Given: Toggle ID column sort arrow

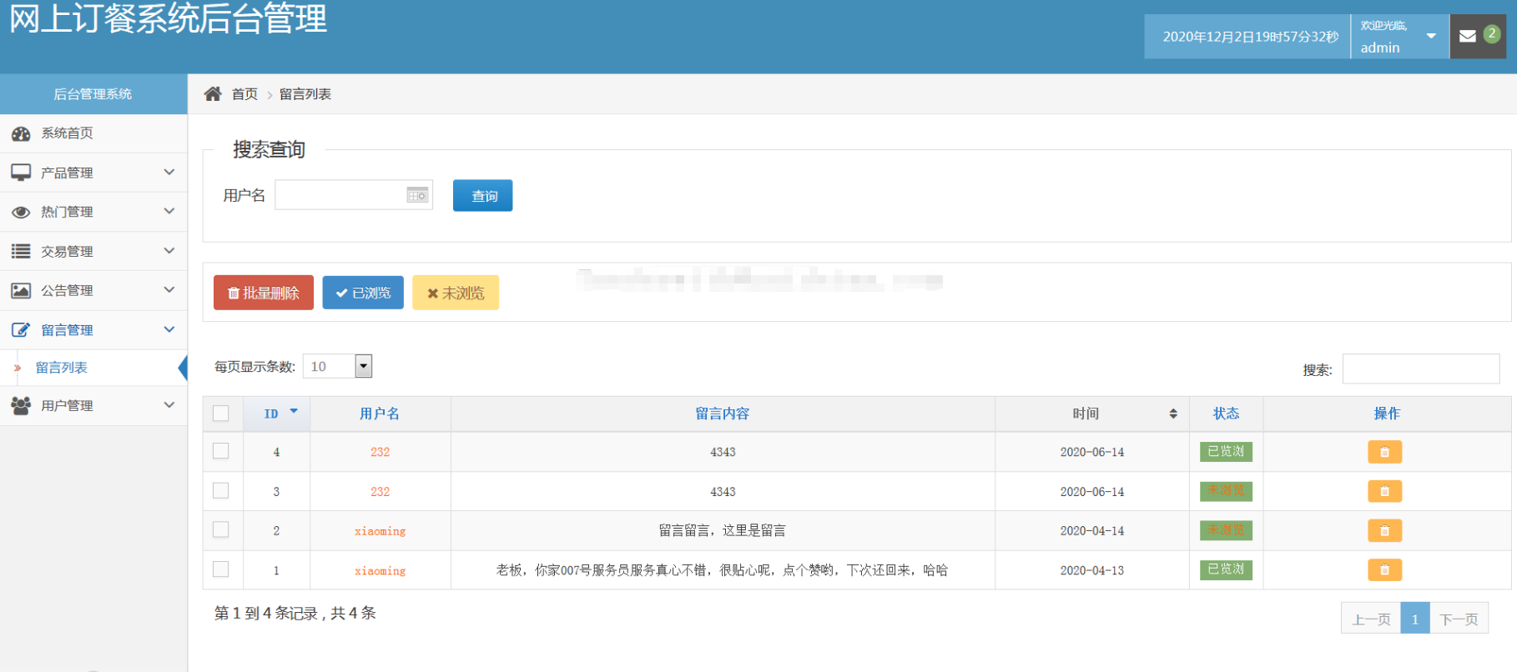Looking at the screenshot, I should 294,411.
